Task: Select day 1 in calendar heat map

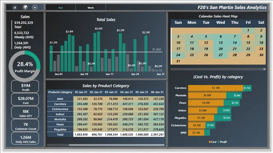Action: [248, 30]
